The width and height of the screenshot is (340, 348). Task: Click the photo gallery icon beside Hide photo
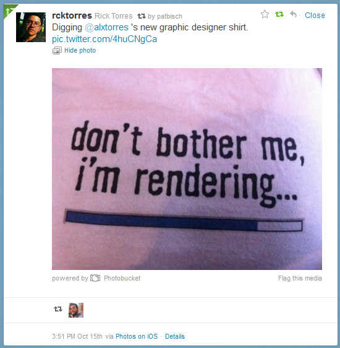pyautogui.click(x=57, y=51)
